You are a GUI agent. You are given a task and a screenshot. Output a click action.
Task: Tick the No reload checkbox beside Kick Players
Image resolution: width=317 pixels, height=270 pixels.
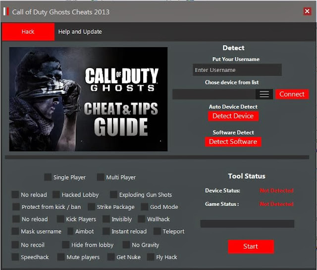[16, 219]
